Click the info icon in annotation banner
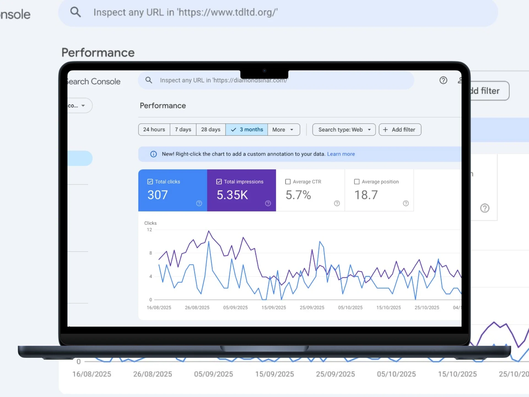 click(x=153, y=154)
